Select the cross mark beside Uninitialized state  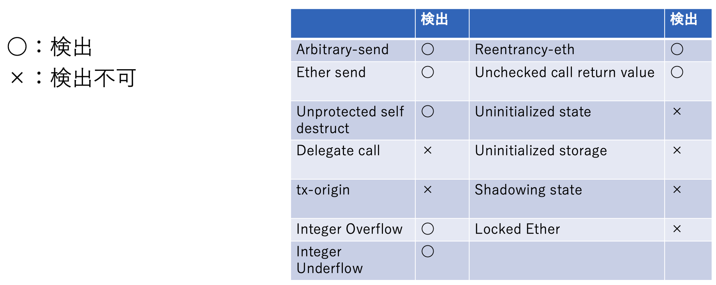click(677, 112)
